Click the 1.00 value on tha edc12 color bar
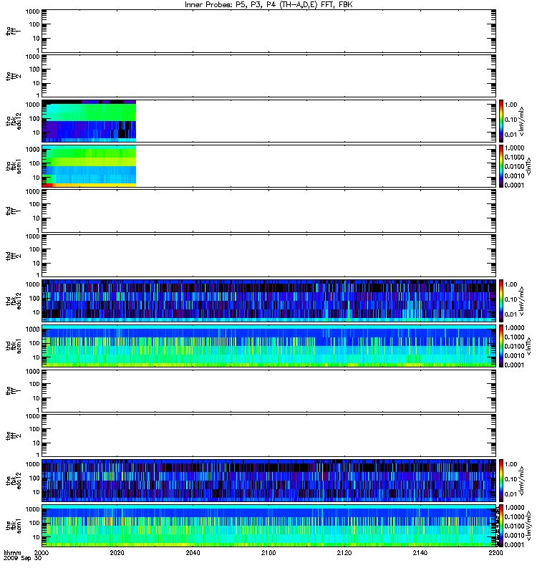The image size is (537, 573). (511, 105)
